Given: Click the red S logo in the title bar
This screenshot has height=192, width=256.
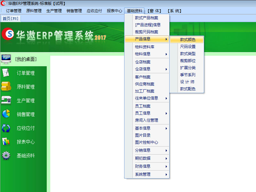Looking at the screenshot, I should click(x=3, y=3).
